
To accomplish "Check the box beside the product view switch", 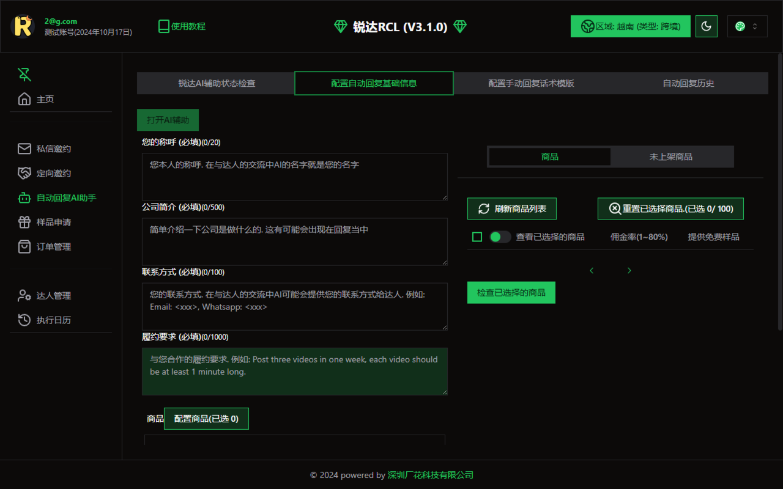I will (477, 237).
